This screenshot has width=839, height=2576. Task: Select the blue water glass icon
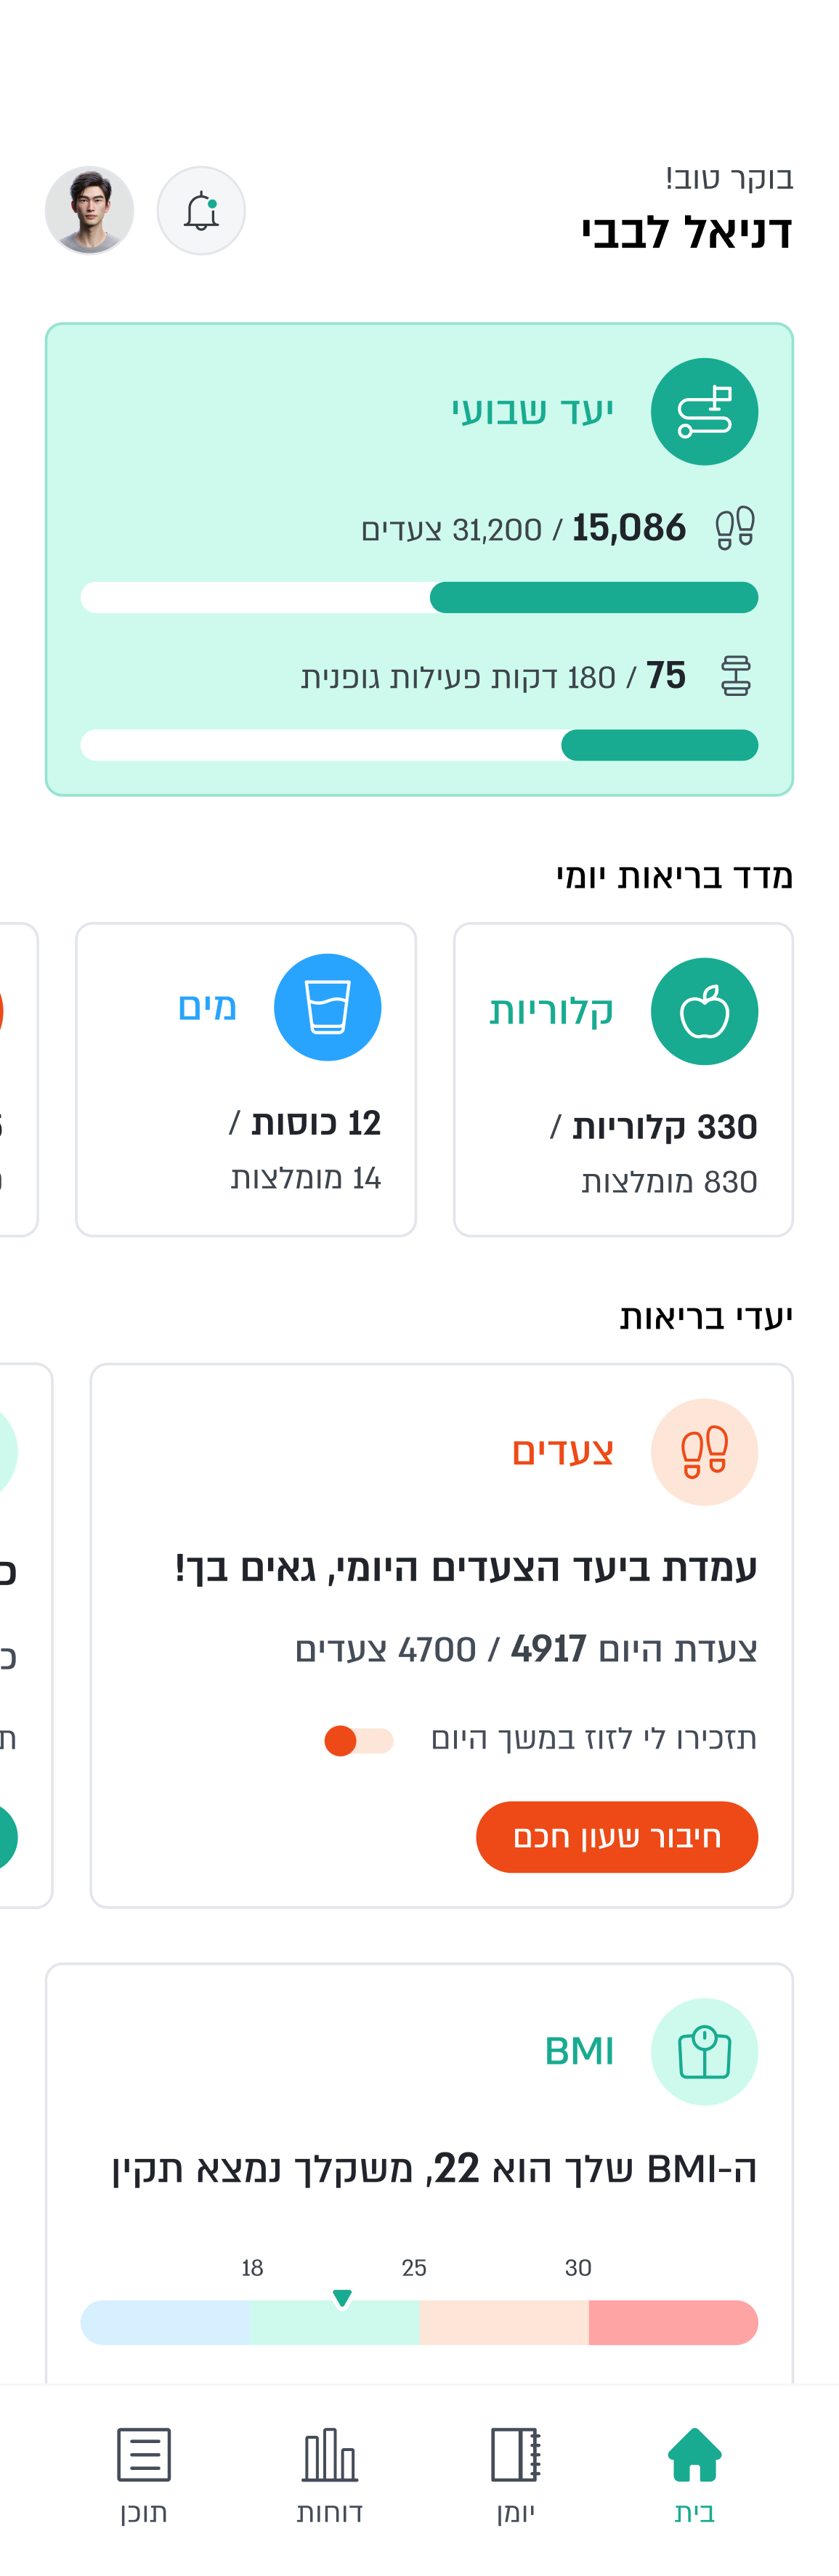click(x=327, y=1008)
